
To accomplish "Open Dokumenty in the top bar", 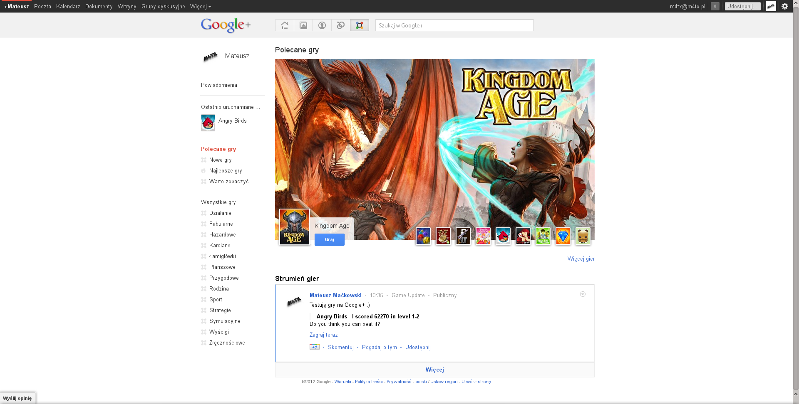I will (99, 6).
